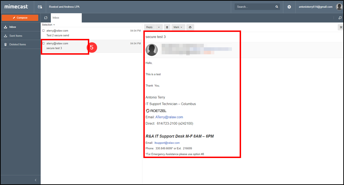Click the Sent Items folder icon

point(6,36)
